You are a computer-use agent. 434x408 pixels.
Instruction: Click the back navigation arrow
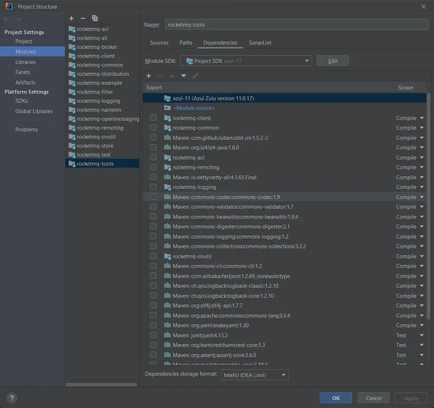click(7, 19)
